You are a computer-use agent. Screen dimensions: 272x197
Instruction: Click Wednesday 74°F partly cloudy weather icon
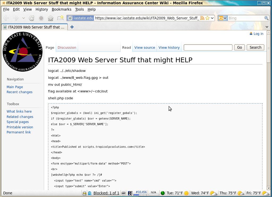(213, 193)
